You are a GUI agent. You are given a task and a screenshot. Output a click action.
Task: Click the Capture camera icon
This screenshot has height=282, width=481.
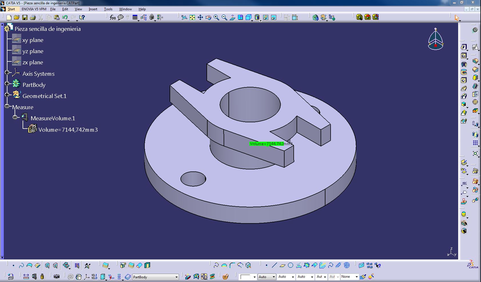[x=57, y=277]
